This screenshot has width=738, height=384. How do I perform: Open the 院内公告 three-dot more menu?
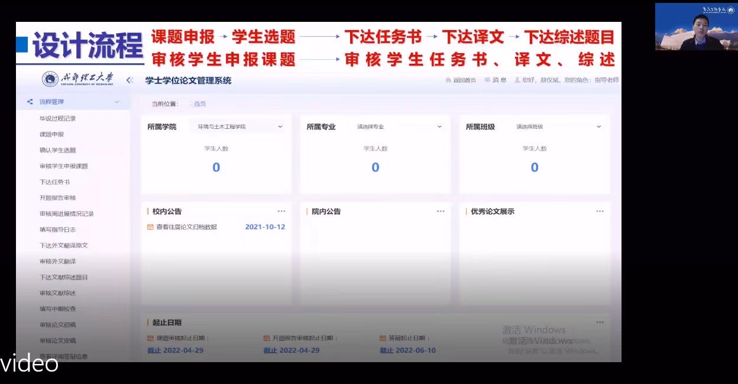pyautogui.click(x=441, y=211)
